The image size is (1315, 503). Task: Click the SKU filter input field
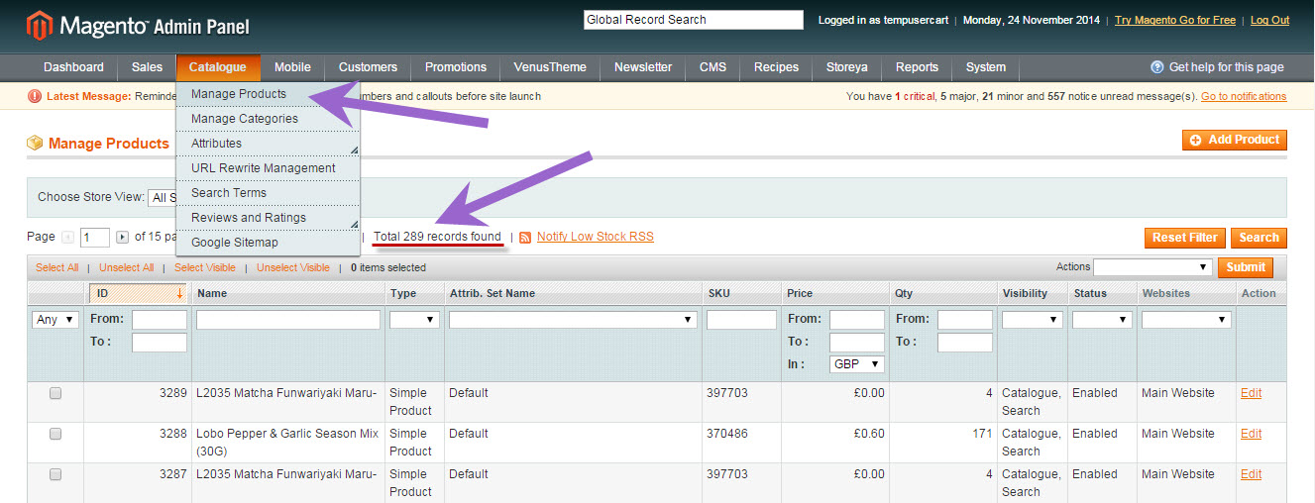point(741,320)
